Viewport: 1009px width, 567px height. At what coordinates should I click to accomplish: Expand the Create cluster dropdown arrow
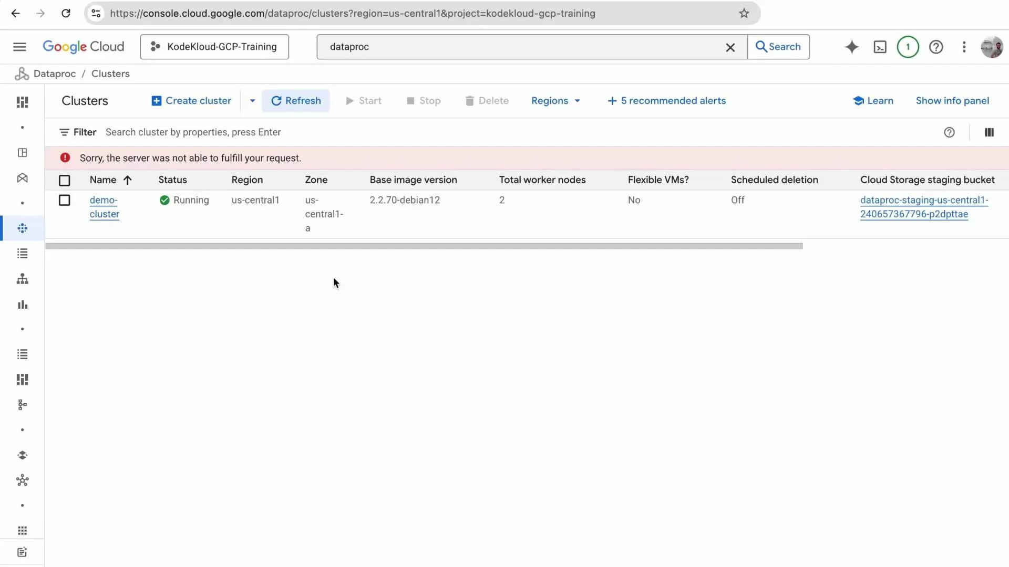(x=252, y=101)
